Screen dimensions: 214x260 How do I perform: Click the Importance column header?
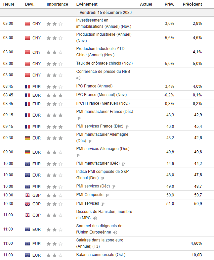57,4
